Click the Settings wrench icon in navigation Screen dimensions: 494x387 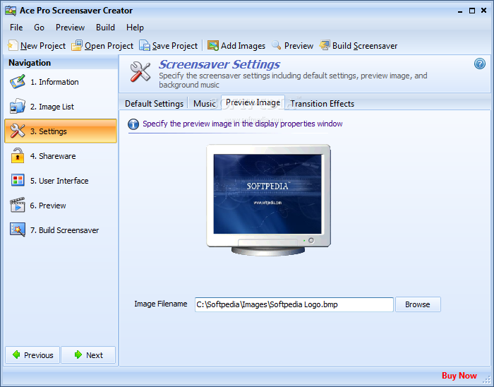[x=18, y=131]
